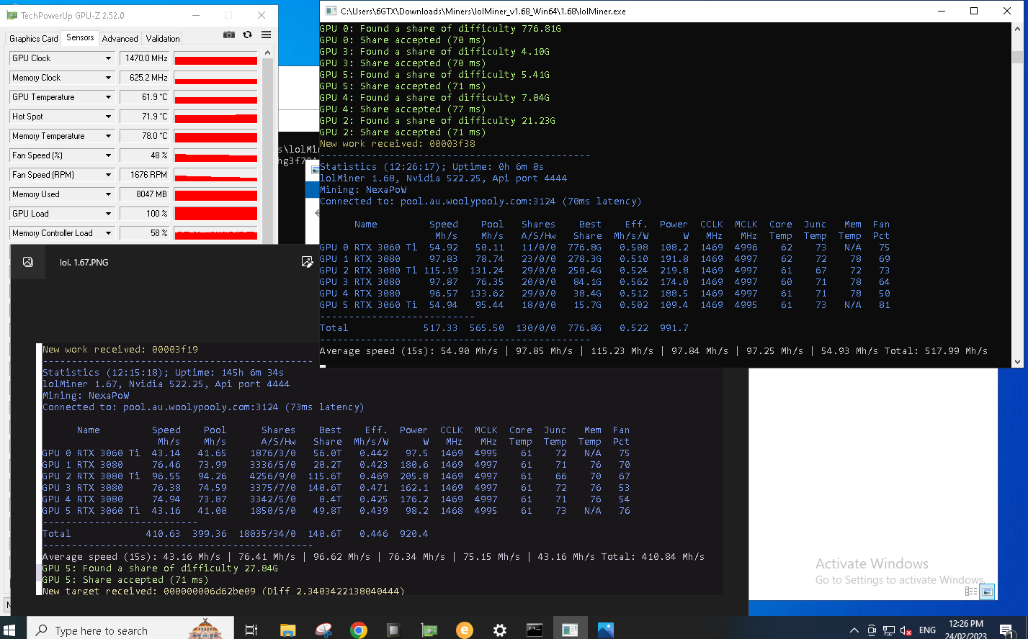Switch Explorer to details view icon
The height and width of the screenshot is (639, 1028).
coord(971,592)
